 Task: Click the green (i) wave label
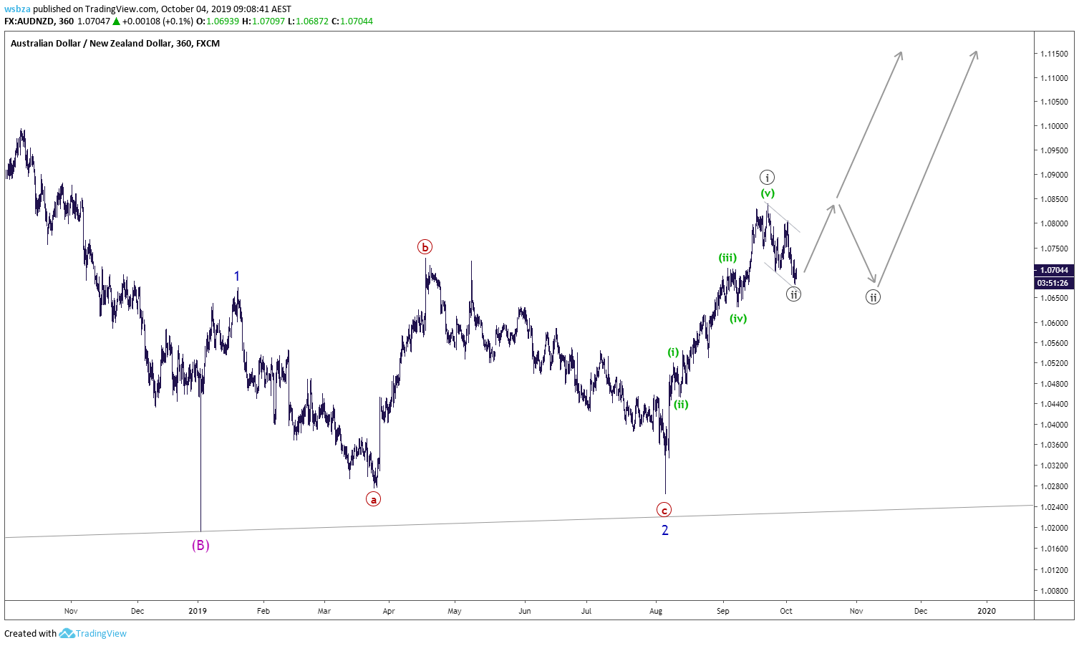(x=673, y=352)
